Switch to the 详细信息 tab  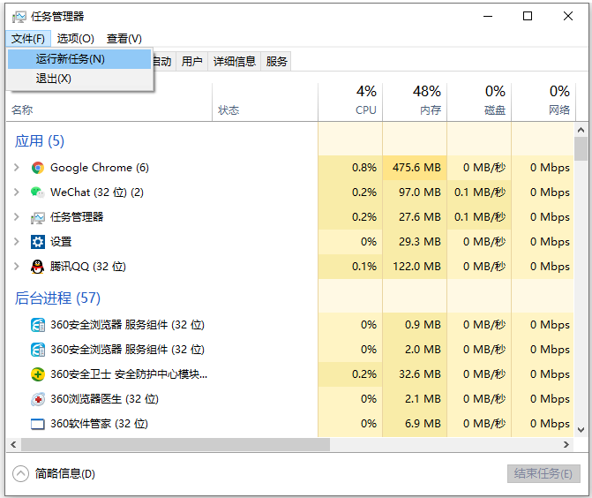click(235, 61)
